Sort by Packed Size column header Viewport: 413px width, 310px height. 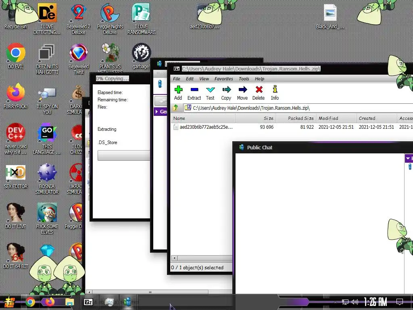pos(296,118)
